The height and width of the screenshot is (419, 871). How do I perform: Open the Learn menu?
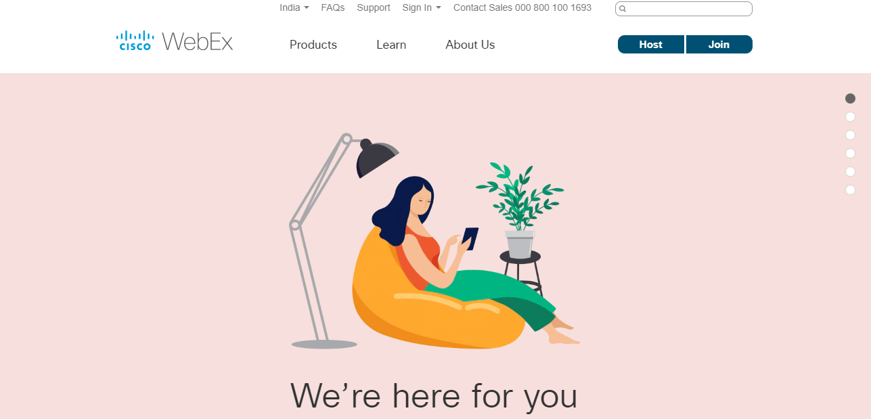point(391,45)
